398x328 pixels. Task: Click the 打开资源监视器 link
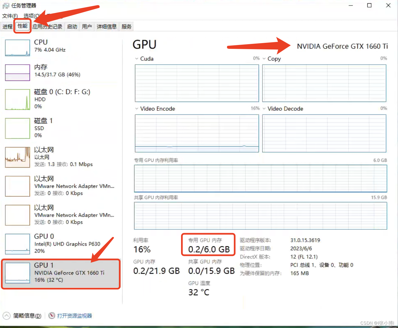click(x=75, y=316)
